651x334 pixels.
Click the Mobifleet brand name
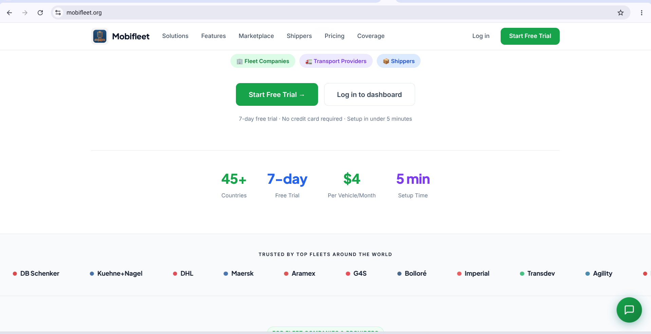[131, 36]
